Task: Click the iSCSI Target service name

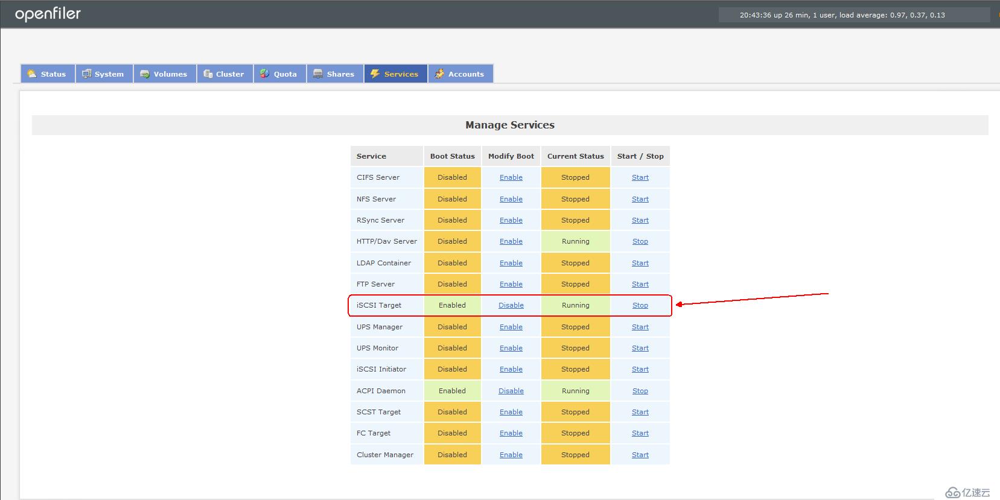Action: click(x=379, y=305)
